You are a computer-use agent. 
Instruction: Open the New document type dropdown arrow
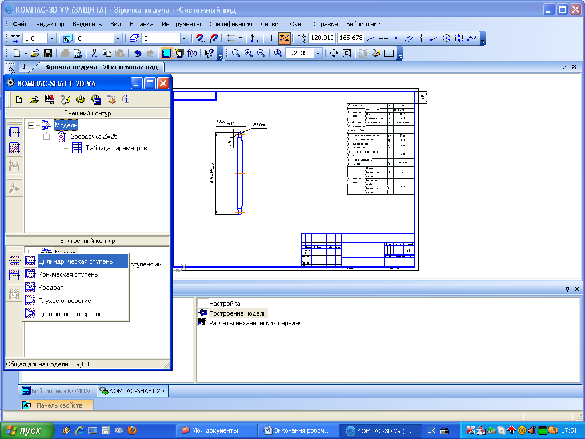point(26,53)
